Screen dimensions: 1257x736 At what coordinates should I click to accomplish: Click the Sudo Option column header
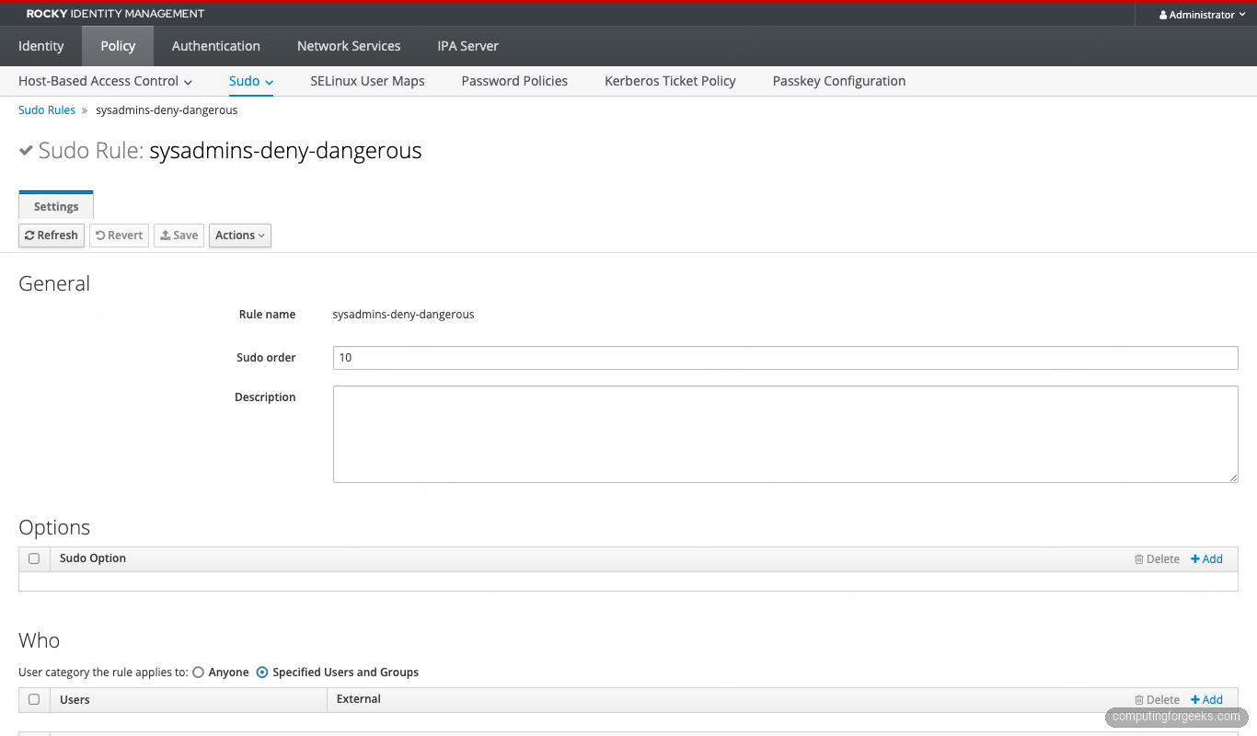93,558
